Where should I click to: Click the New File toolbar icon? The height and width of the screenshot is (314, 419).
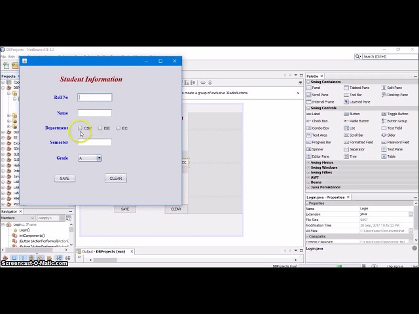(x=6, y=65)
